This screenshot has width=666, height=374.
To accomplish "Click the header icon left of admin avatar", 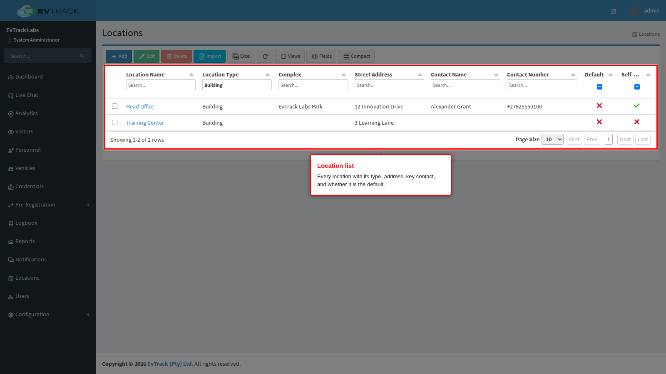I will [614, 11].
